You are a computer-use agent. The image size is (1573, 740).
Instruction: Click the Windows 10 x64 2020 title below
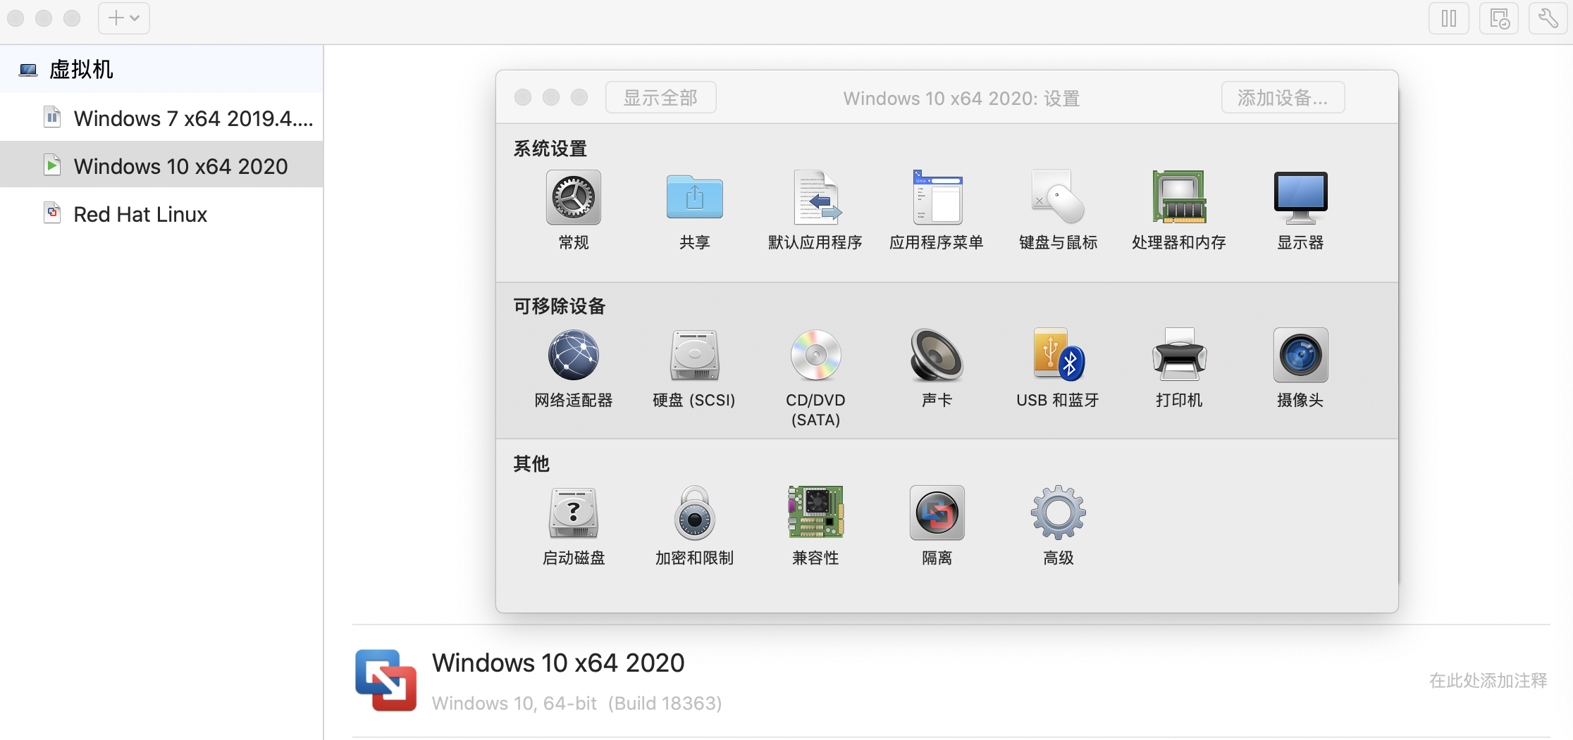point(558,663)
